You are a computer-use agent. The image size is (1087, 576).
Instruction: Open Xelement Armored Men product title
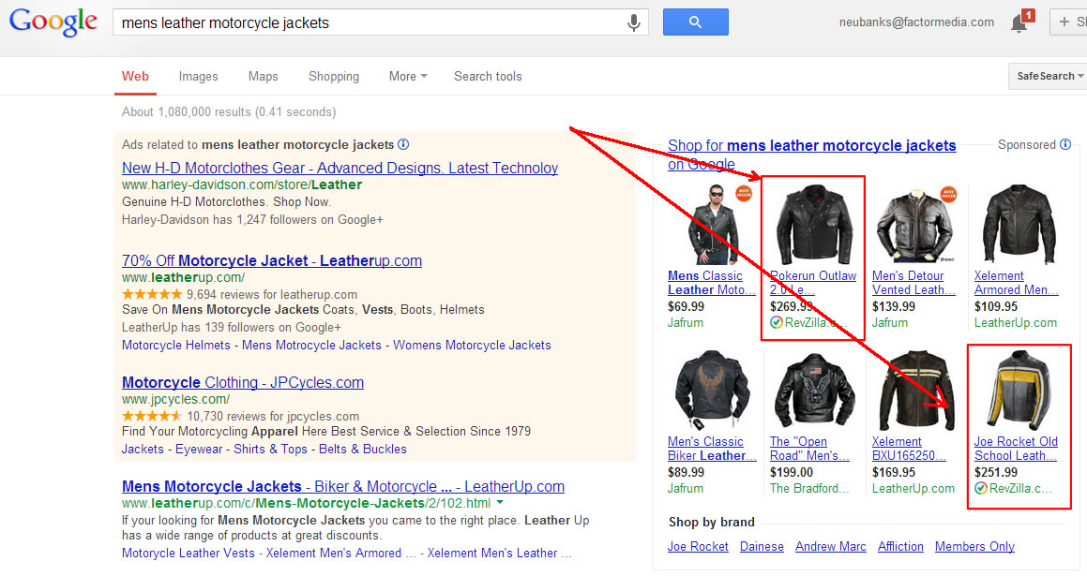(x=1017, y=283)
